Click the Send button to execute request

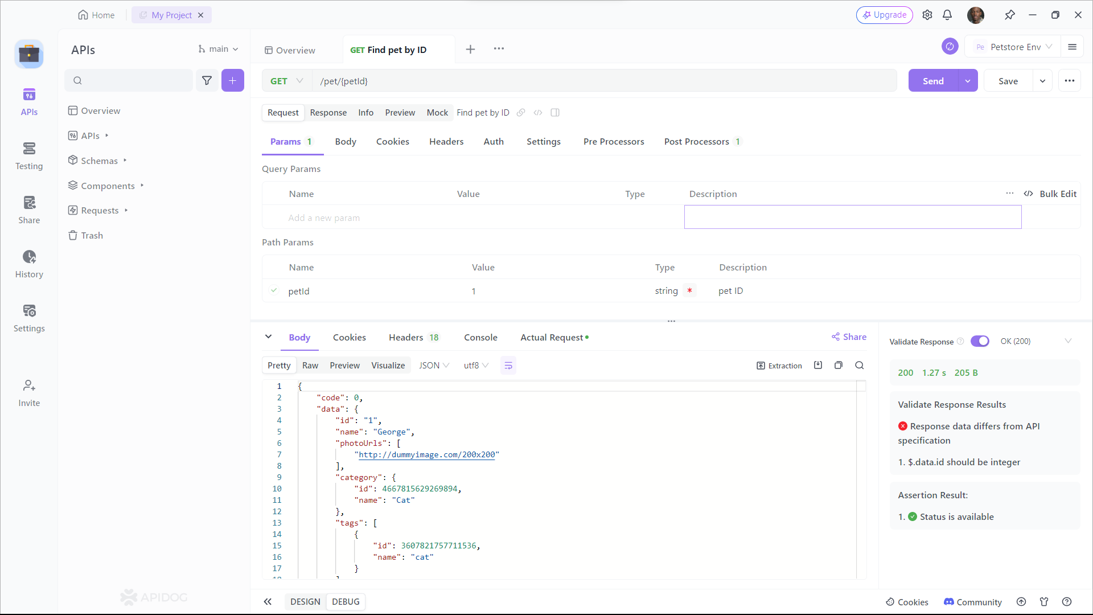click(933, 80)
